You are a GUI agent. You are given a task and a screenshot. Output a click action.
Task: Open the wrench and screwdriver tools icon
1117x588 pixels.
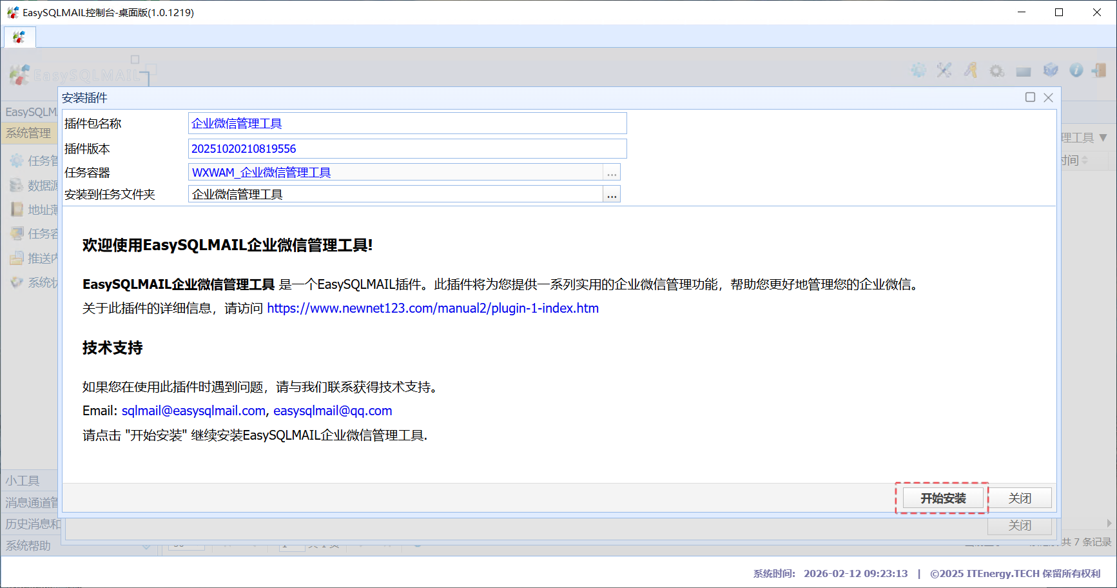pyautogui.click(x=944, y=70)
